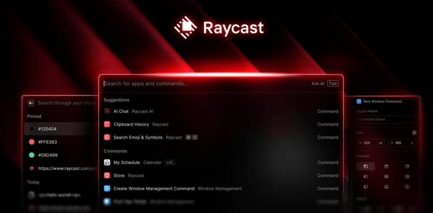The height and width of the screenshot is (213, 433).
Task: Click the 'New Window Command' title text
Action: click(x=383, y=101)
